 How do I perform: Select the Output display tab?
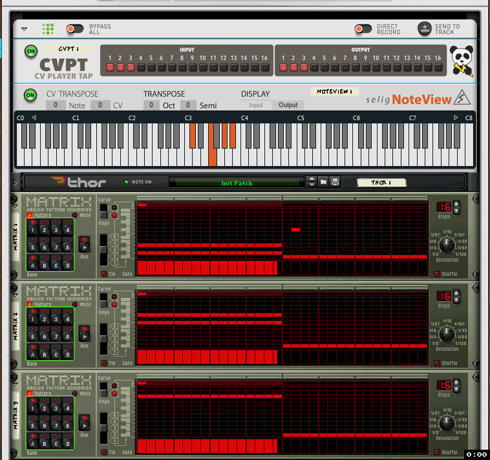[x=288, y=105]
